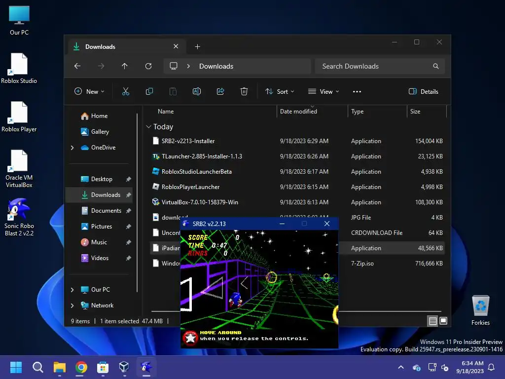Click the Paste icon in toolbar
Image resolution: width=505 pixels, height=379 pixels.
point(173,91)
